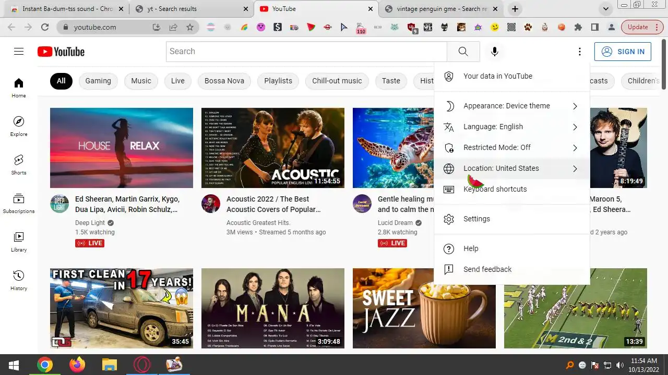The width and height of the screenshot is (668, 375).
Task: Click Lucid Dreams channel avatar
Action: (362, 204)
